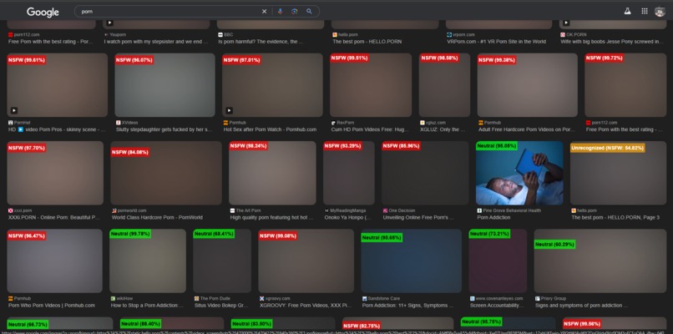Click the 'Neutral (83.50%)' badge in bottom row
Screen dimensions: 673x334
point(252,324)
